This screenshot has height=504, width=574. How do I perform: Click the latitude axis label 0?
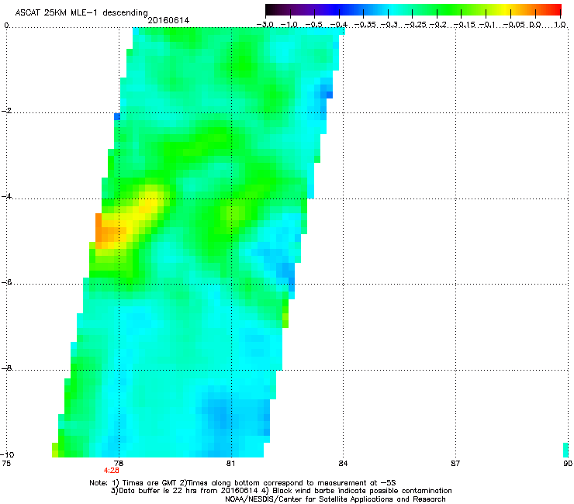[6, 26]
